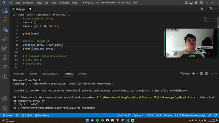Open the Accounts menu icon
Screen dimensions: 219x123
point(5,99)
